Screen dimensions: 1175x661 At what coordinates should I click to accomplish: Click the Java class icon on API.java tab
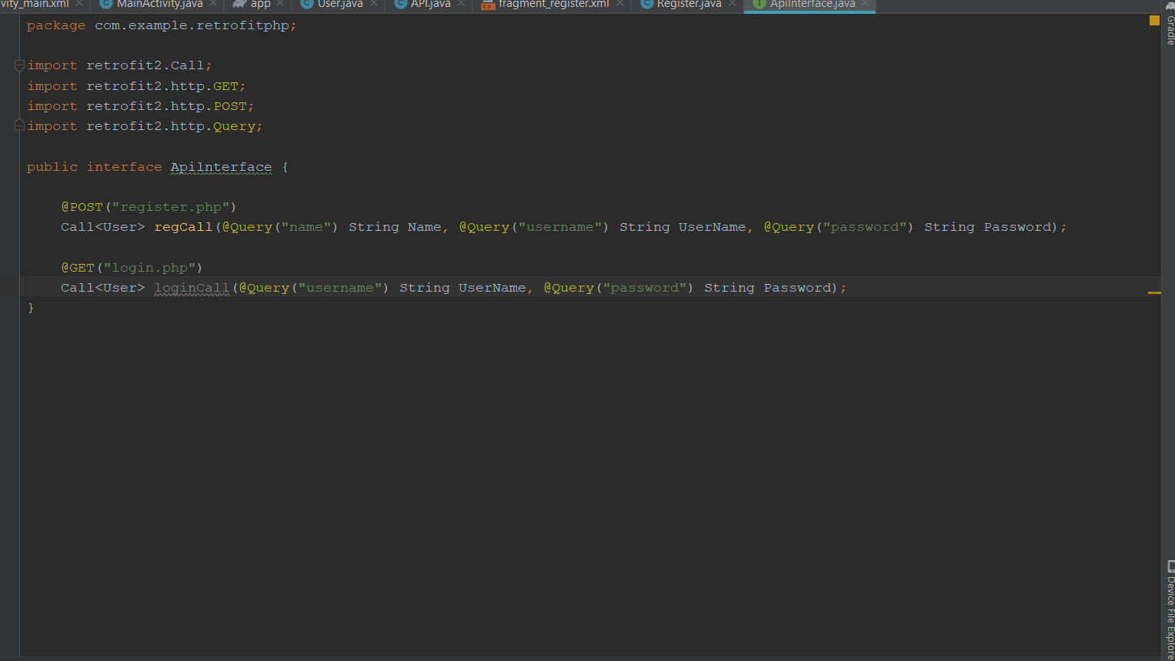(x=399, y=3)
